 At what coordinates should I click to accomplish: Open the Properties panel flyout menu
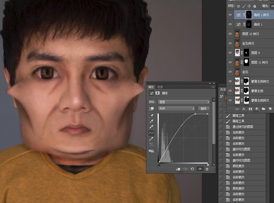point(213,87)
